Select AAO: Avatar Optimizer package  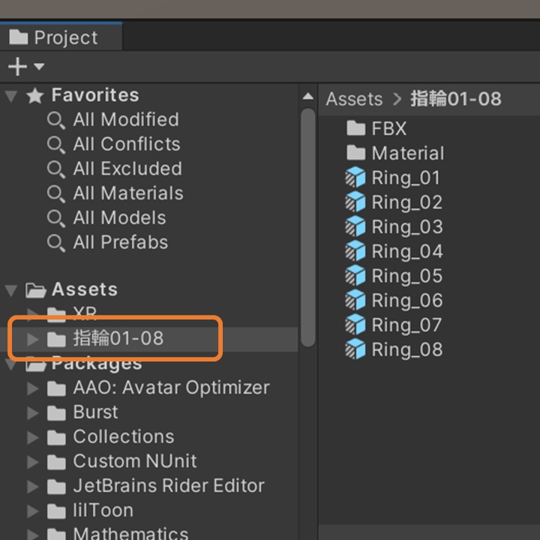(x=170, y=388)
